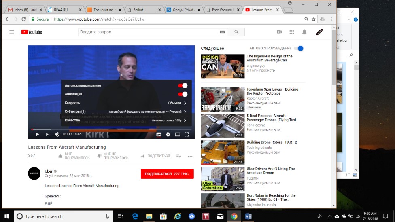Open the Скорость playback speed submenu

point(125,103)
